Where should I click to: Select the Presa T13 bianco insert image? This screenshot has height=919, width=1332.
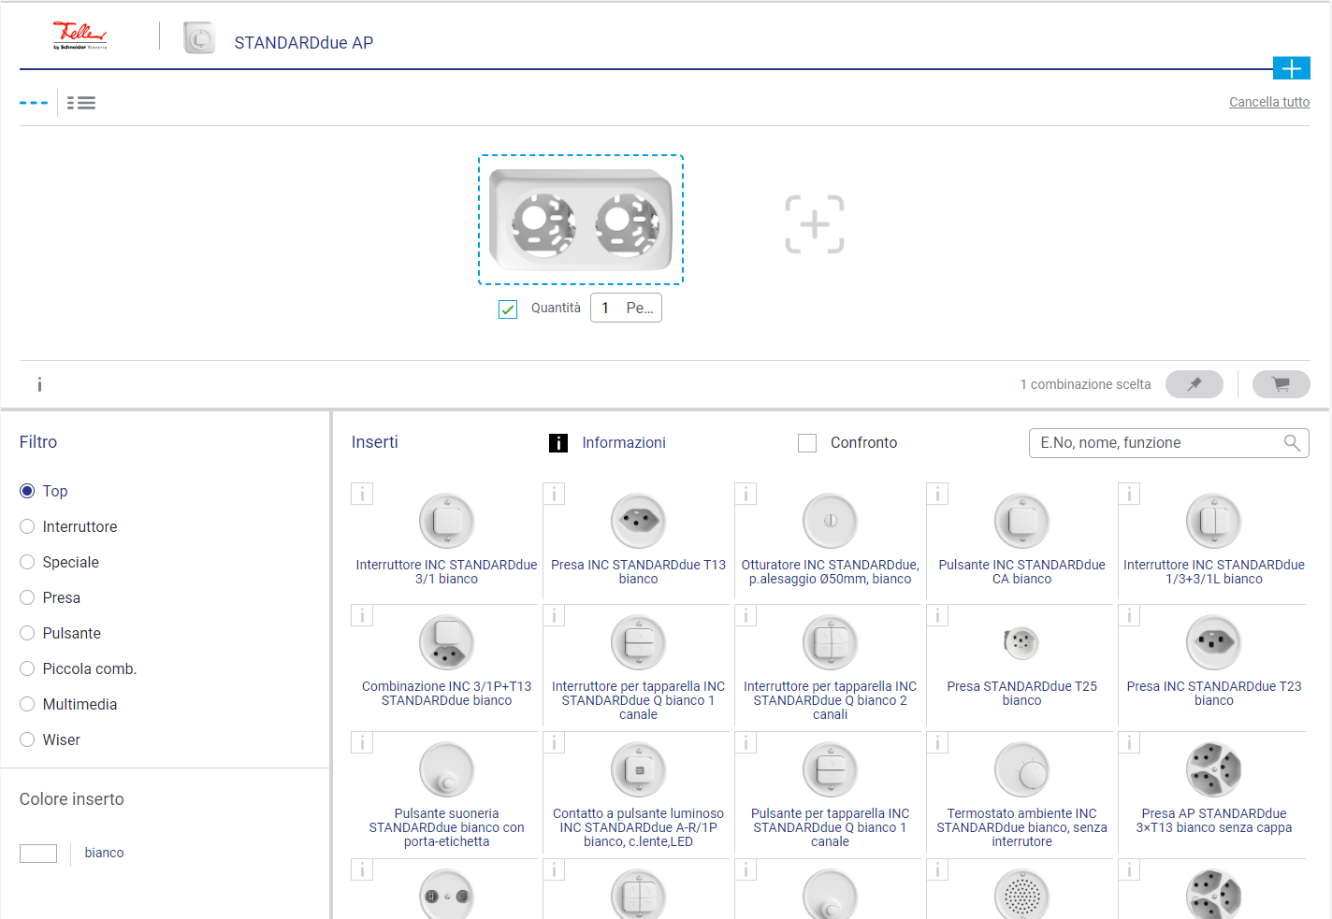pos(639,521)
